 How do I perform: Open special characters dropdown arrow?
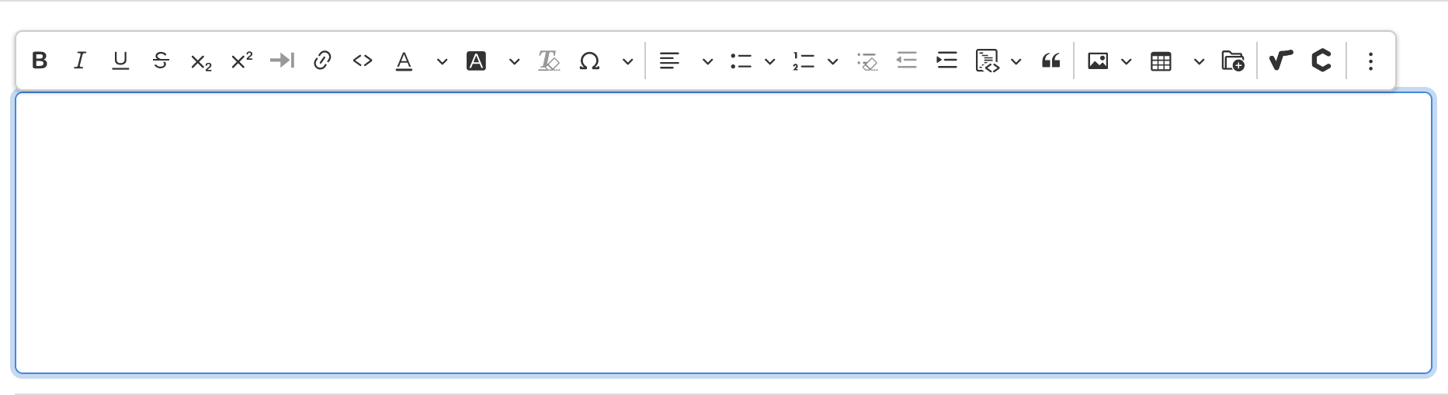(627, 61)
